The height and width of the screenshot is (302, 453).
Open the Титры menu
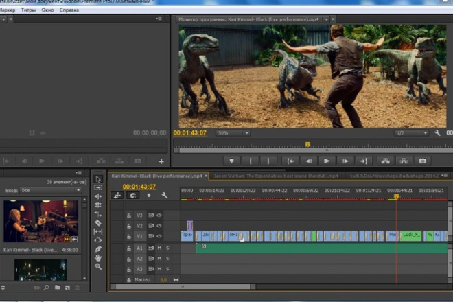(28, 10)
